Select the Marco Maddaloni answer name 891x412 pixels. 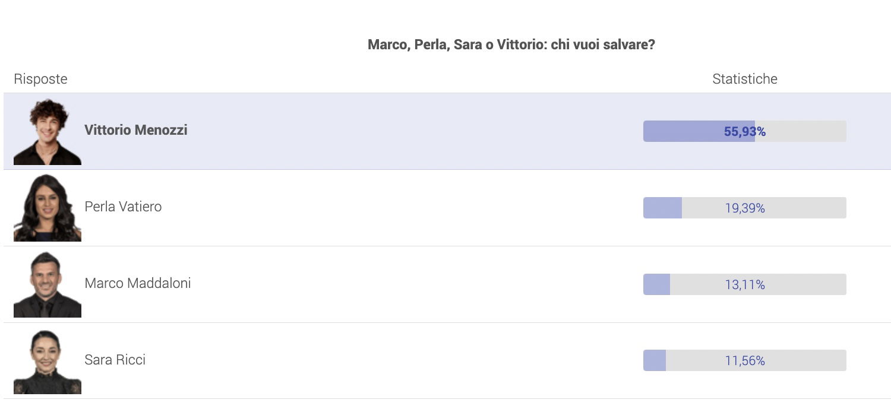click(x=138, y=283)
